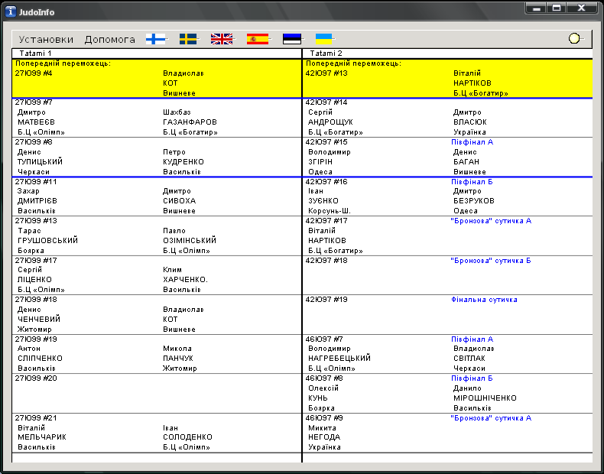604x474 pixels.
Task: Click the Tatami 2 column header
Action: point(326,54)
